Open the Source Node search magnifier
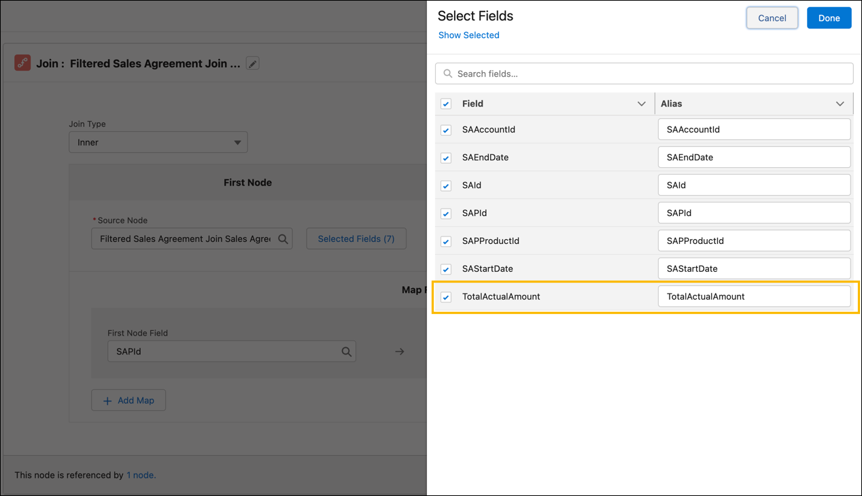This screenshot has height=496, width=862. [x=283, y=238]
